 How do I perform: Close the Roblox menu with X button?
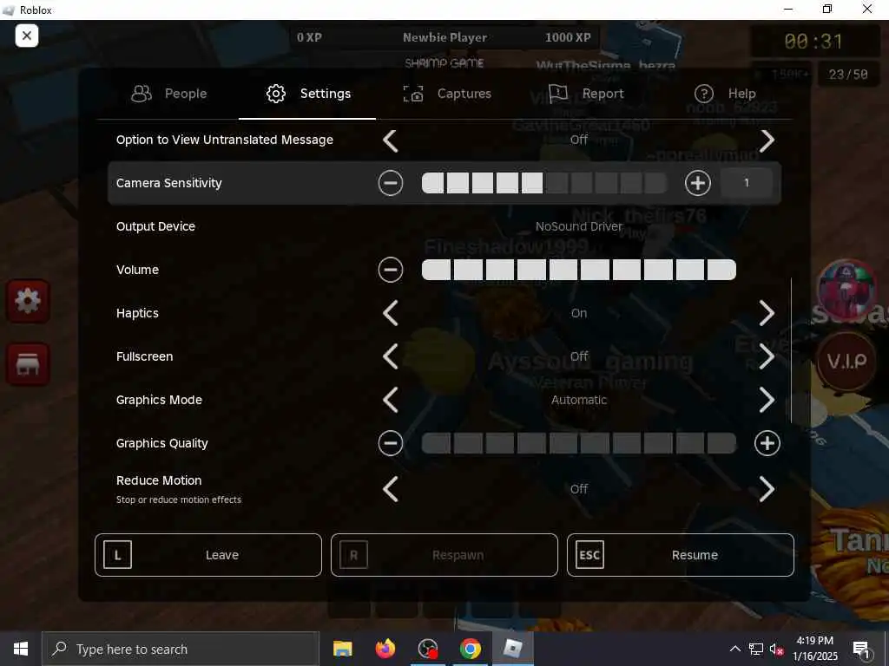pyautogui.click(x=26, y=36)
